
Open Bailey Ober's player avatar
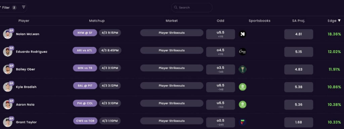8,70
